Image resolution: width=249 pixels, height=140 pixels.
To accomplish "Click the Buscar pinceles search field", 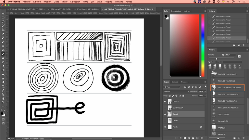I will pos(226,62).
